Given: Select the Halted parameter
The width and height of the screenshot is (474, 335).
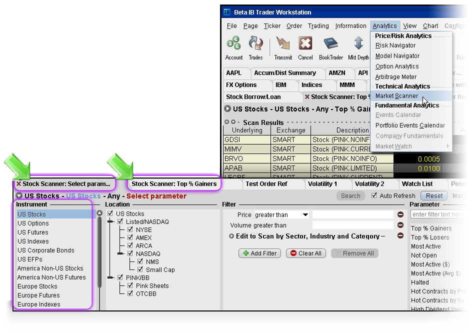Looking at the screenshot, I should (419, 282).
